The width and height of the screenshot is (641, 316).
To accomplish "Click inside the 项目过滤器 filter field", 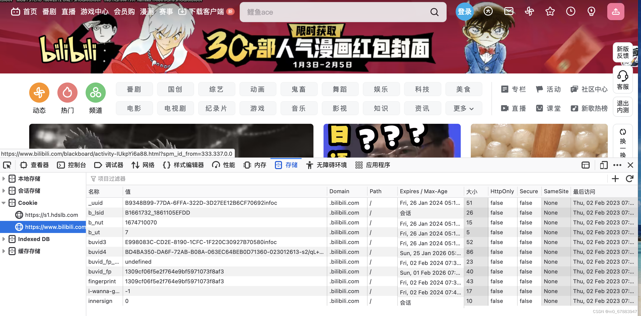I will coord(151,179).
